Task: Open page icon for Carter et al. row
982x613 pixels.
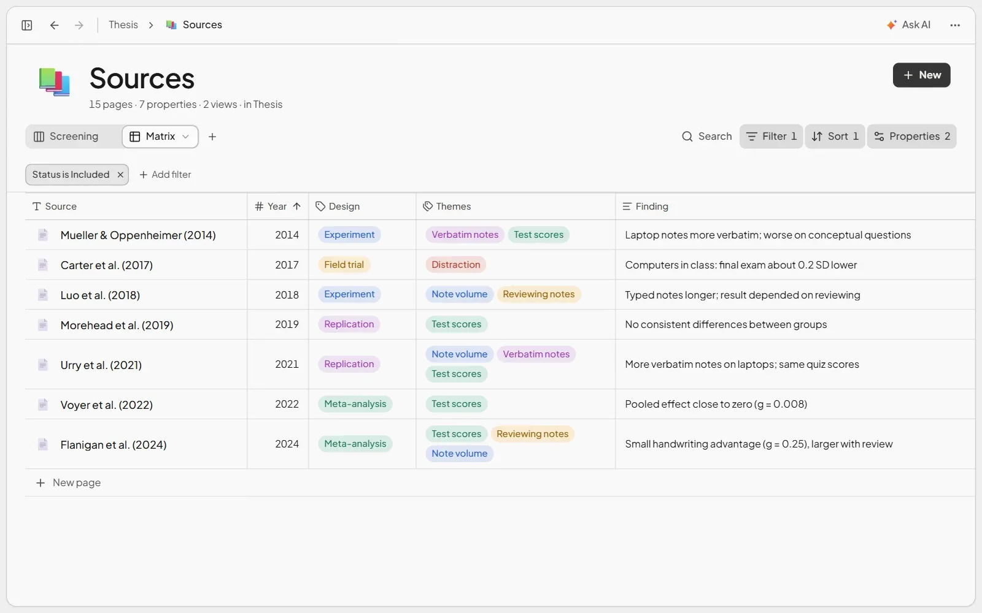Action: (x=43, y=265)
